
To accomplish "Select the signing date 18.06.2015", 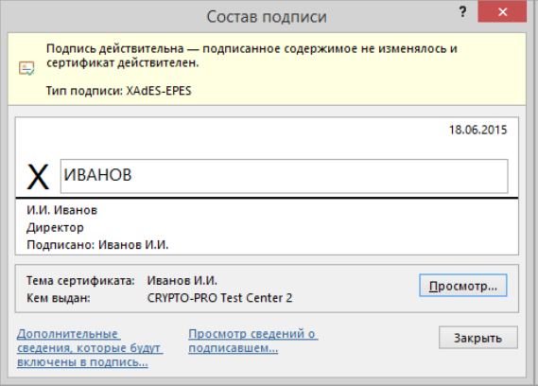I will click(x=477, y=130).
